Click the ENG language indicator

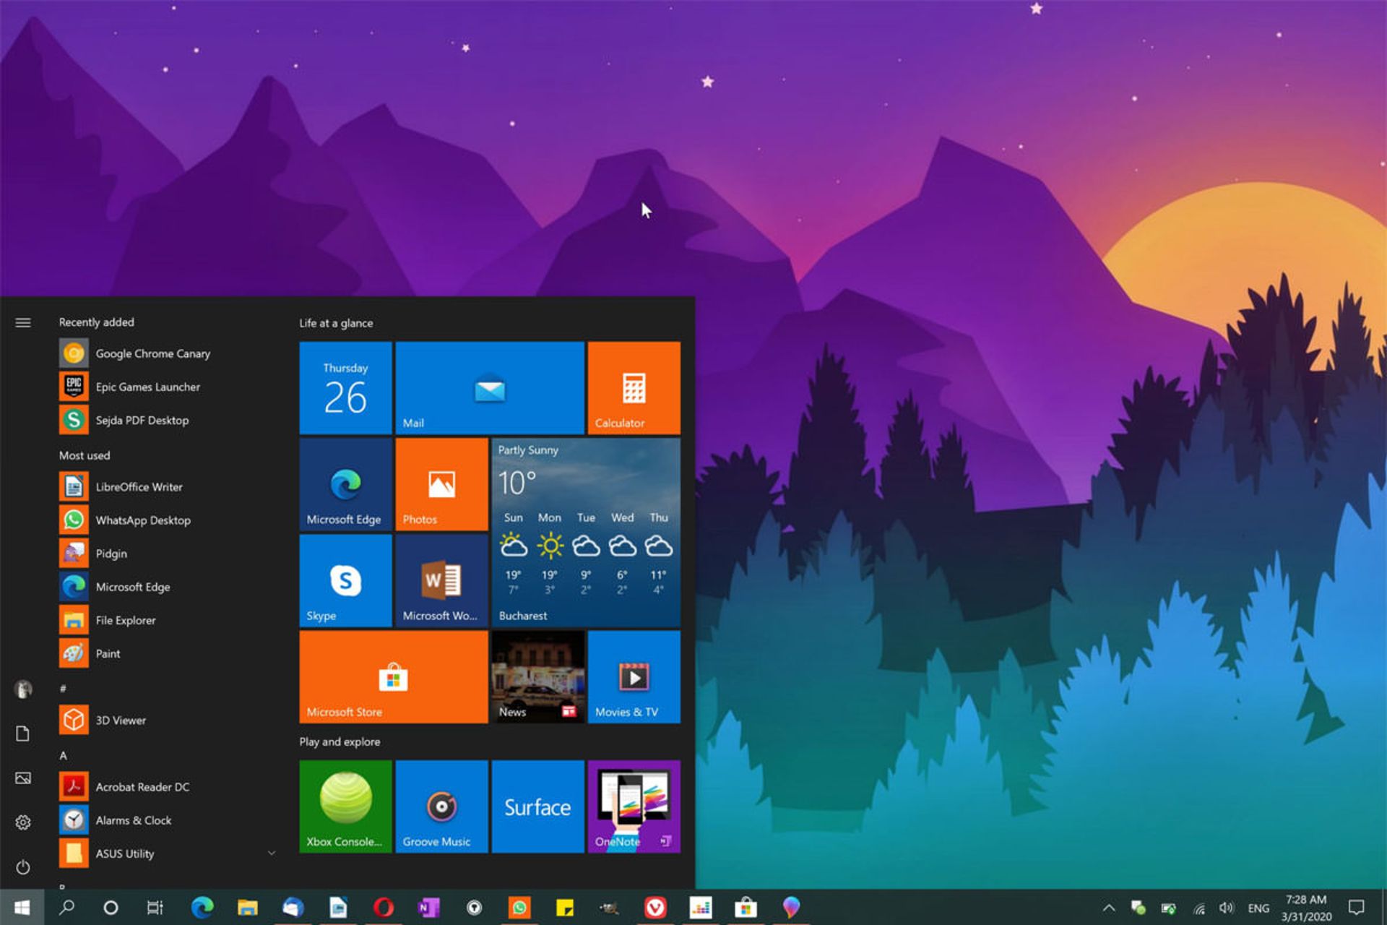tap(1258, 908)
